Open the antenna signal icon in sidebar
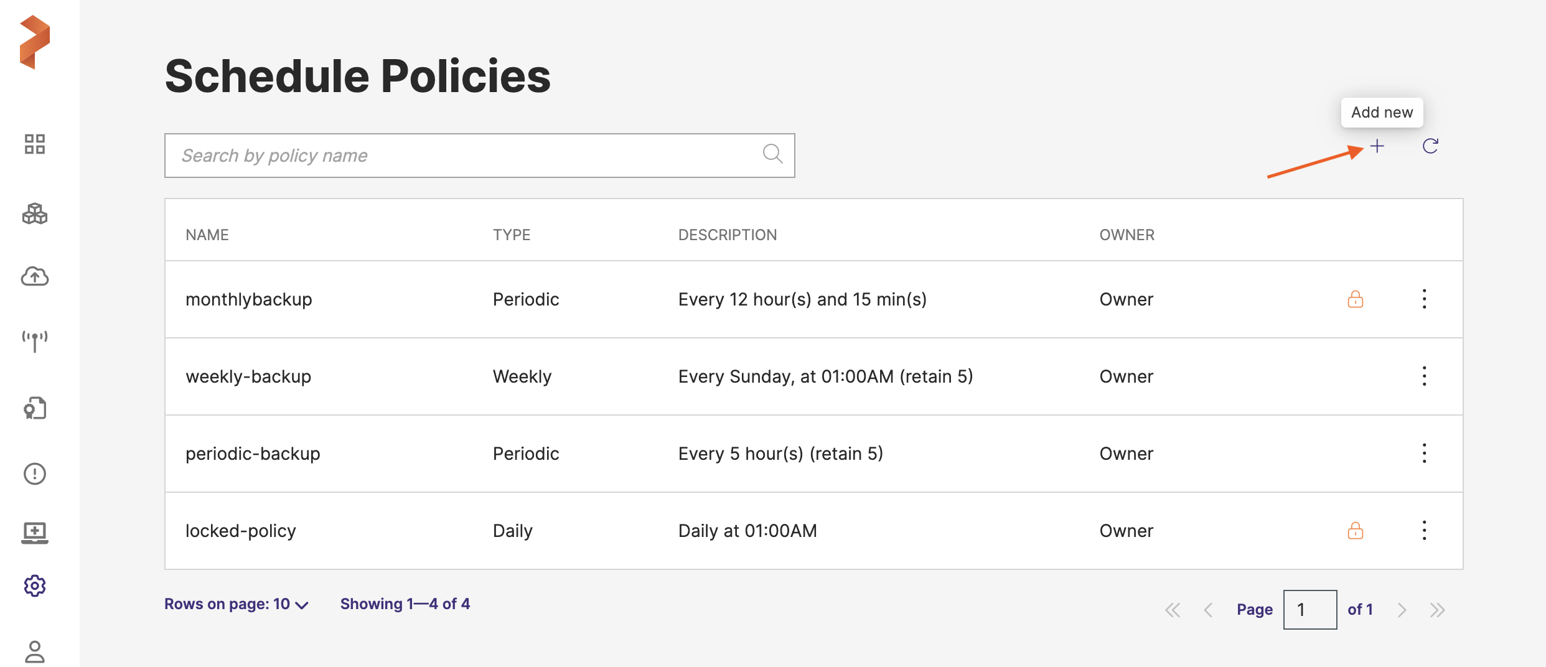 coord(35,341)
